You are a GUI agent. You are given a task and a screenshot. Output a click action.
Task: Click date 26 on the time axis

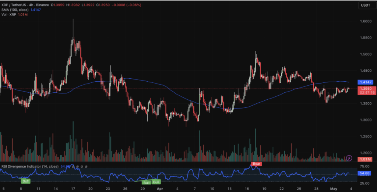(125, 189)
